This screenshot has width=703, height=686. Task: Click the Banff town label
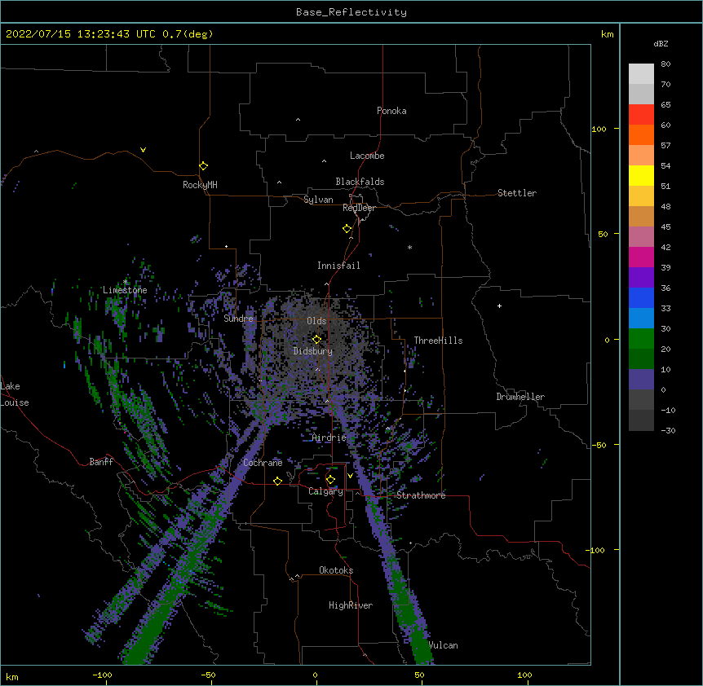click(x=101, y=462)
